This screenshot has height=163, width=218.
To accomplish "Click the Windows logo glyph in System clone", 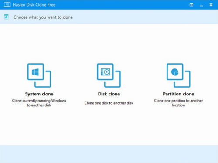I will (x=35, y=72).
